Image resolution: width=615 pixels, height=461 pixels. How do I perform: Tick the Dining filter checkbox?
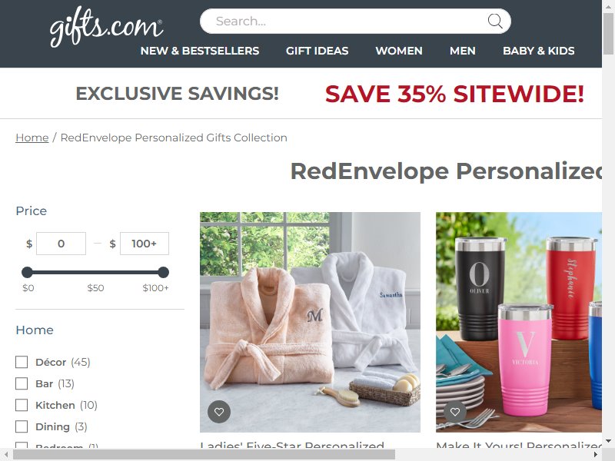click(22, 426)
